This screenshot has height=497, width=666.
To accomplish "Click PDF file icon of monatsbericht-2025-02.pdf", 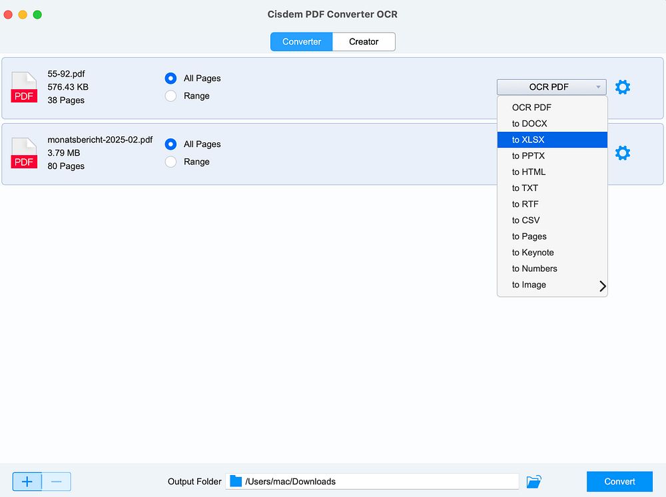I will pyautogui.click(x=24, y=153).
